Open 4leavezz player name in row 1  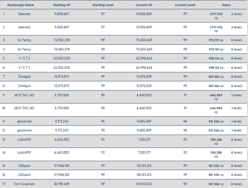(24, 14)
